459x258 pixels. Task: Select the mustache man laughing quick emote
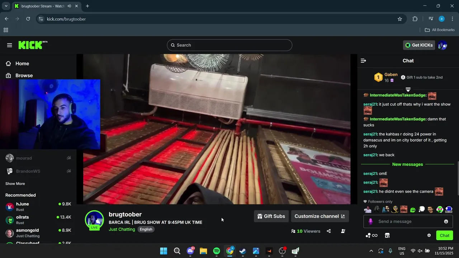404,209
